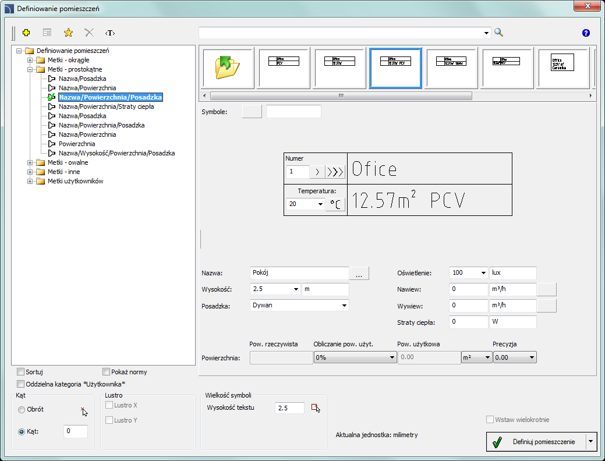Click the Nazwa input field
605x461 pixels.
(299, 273)
